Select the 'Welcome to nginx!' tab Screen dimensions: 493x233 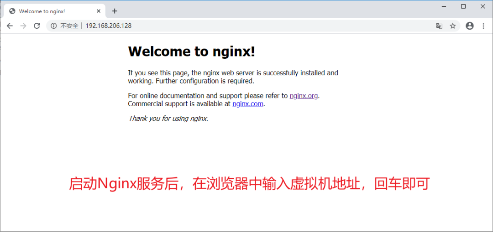(x=55, y=11)
